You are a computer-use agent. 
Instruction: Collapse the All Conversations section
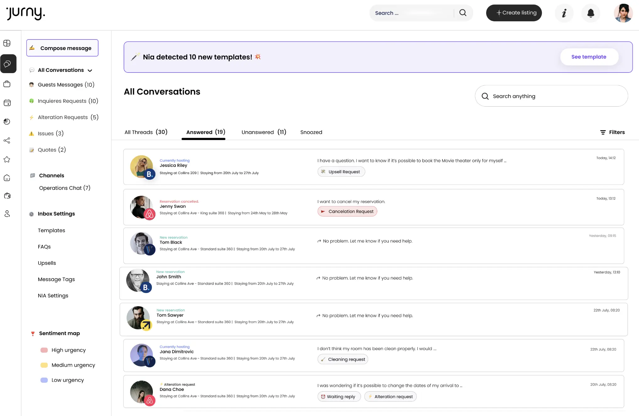tap(90, 70)
